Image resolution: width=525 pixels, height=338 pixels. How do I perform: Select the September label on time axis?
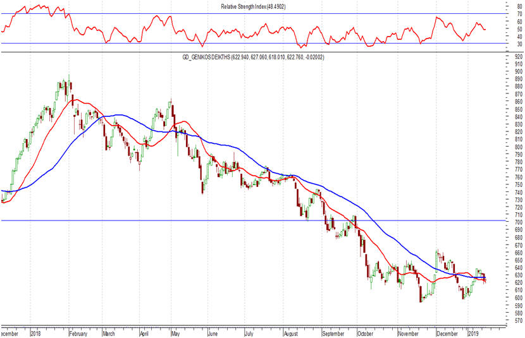coord(333,334)
